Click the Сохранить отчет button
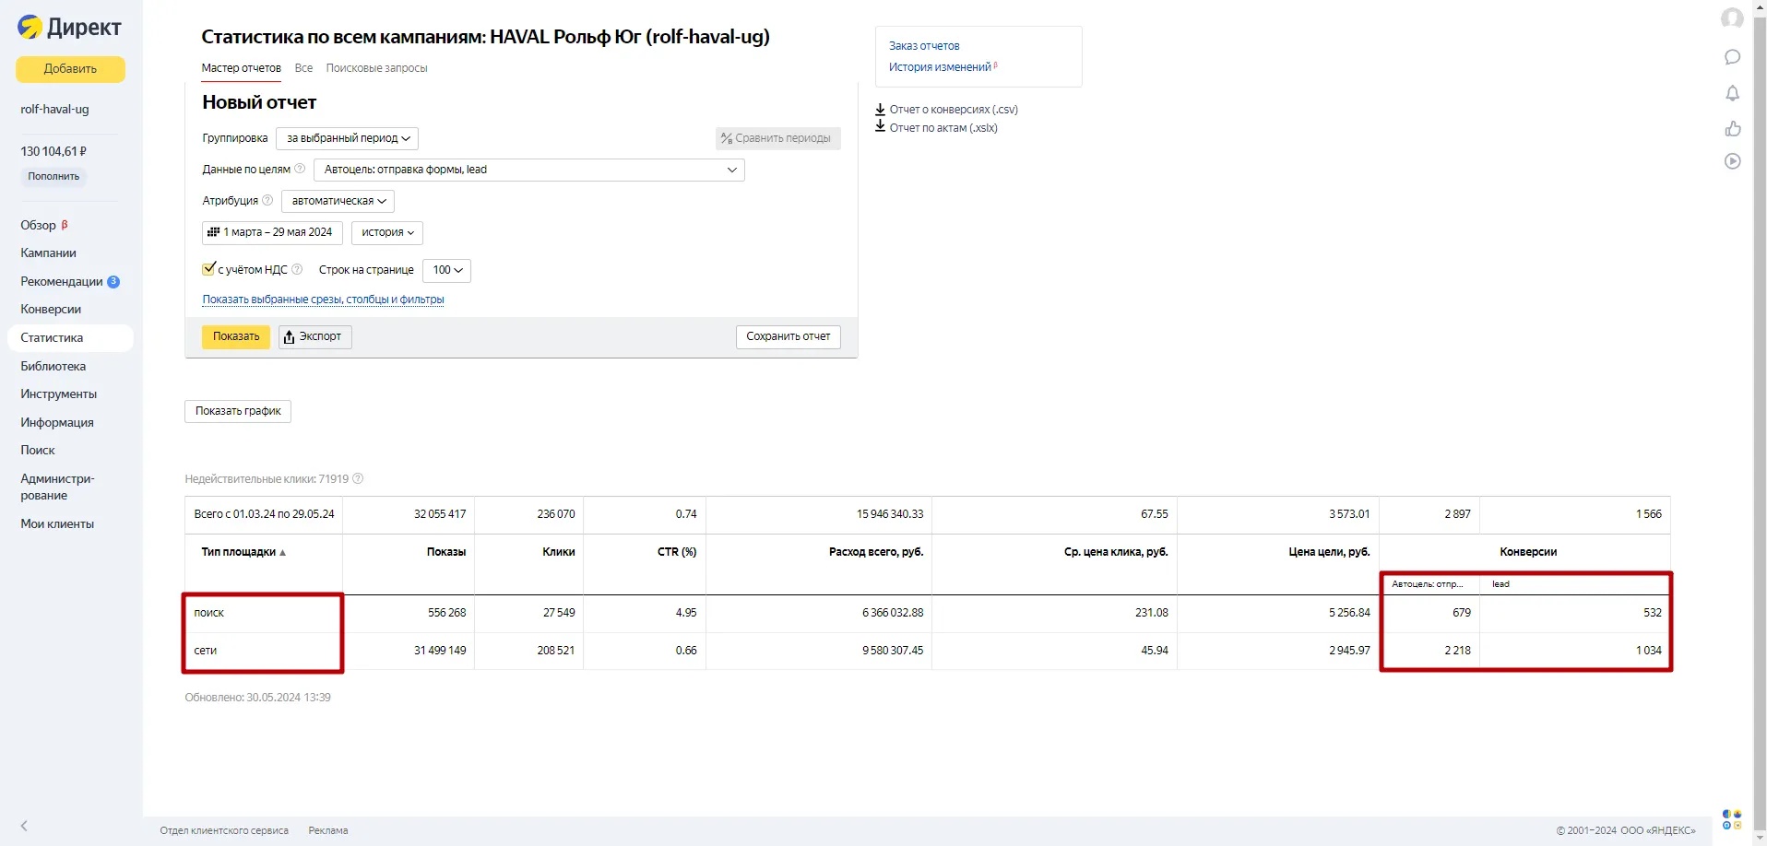The height and width of the screenshot is (846, 1767). point(788,336)
